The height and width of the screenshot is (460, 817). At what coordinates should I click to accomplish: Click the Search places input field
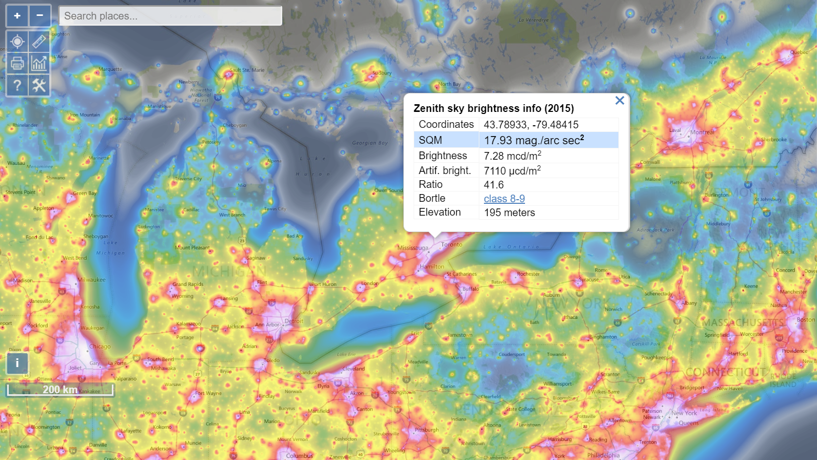170,16
